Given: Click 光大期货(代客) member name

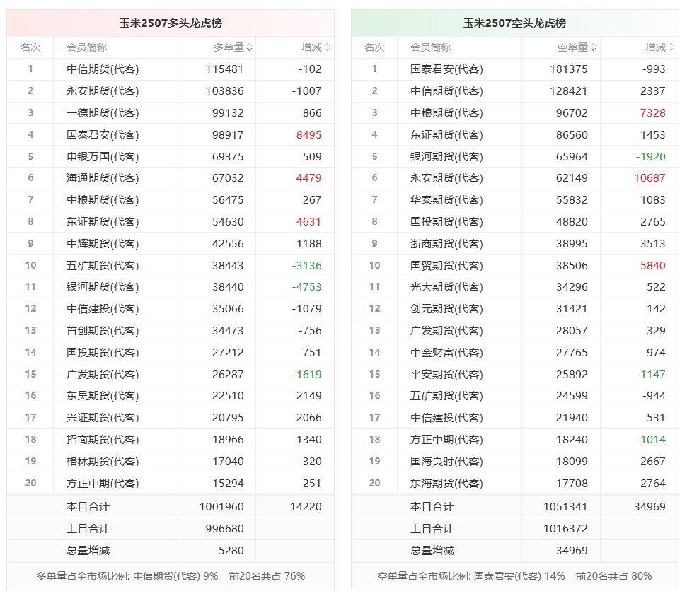Looking at the screenshot, I should pos(446,287).
